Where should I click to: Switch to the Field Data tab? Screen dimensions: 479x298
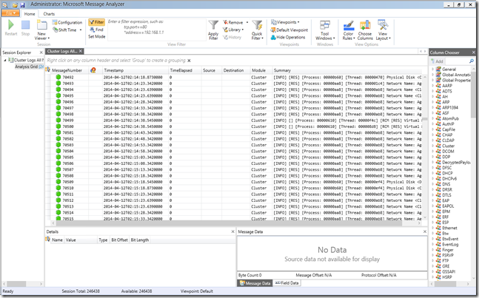pyautogui.click(x=287, y=282)
